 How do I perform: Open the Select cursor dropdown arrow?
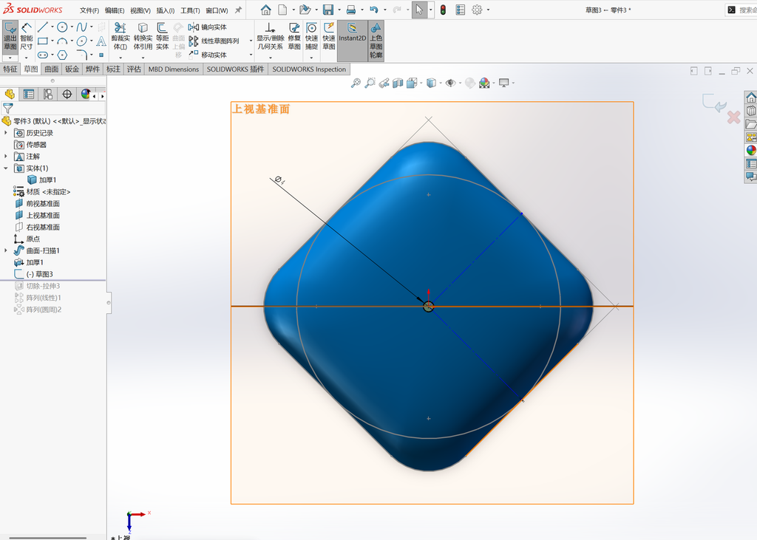click(x=431, y=10)
